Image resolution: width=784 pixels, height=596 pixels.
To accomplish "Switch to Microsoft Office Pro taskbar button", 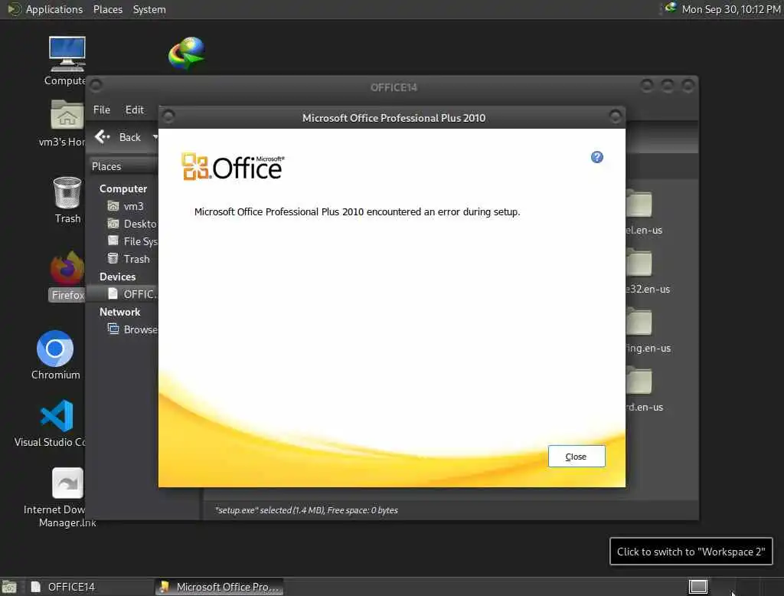I will tap(220, 587).
